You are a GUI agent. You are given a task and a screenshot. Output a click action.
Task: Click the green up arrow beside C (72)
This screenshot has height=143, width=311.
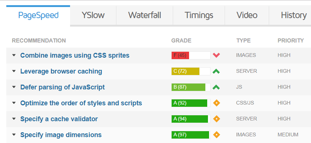(x=216, y=71)
